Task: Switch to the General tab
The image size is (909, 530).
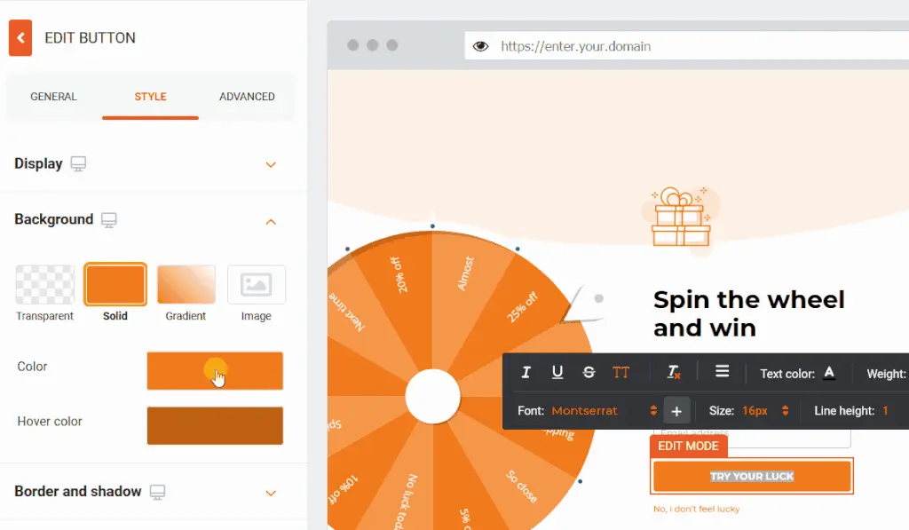Action: [x=53, y=97]
